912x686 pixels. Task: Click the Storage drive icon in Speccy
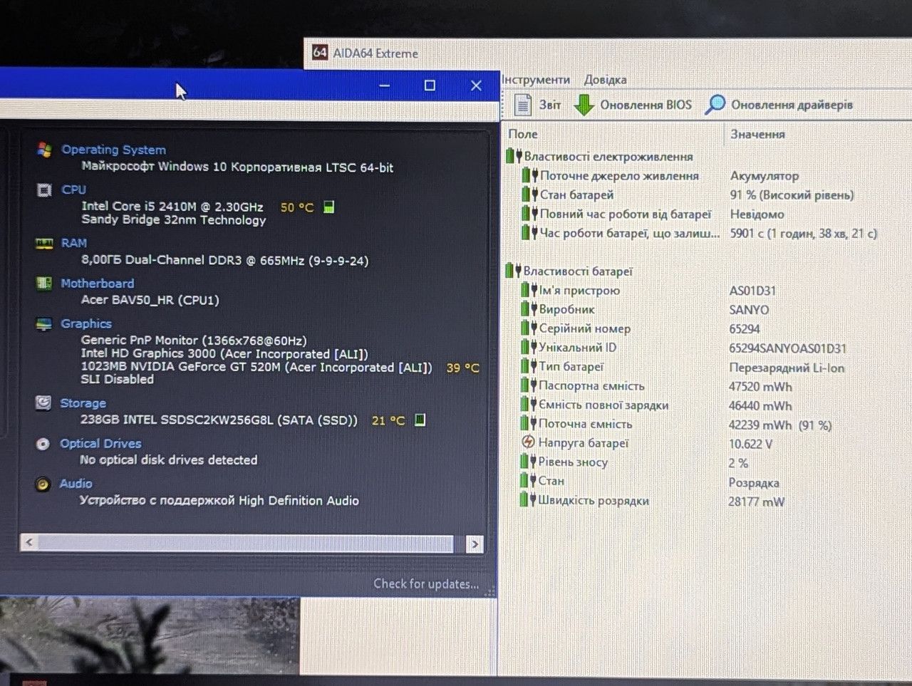[43, 403]
